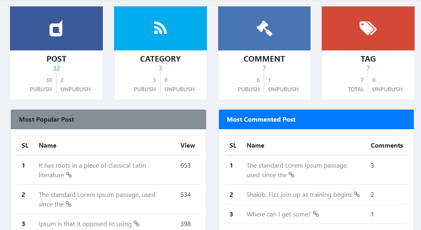Screen dimensions: 421x230
Task: Click the View column header
Action: 188,146
